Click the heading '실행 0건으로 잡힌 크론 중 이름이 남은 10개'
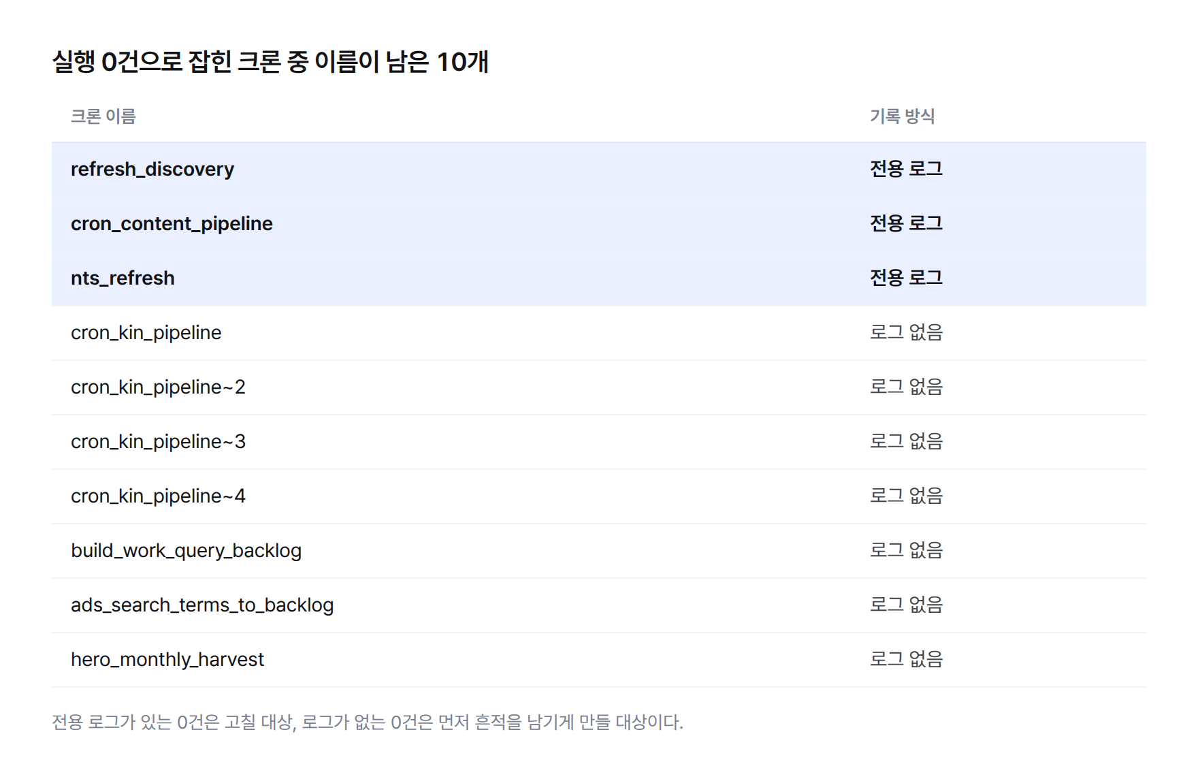This screenshot has width=1198, height=779. pos(270,62)
